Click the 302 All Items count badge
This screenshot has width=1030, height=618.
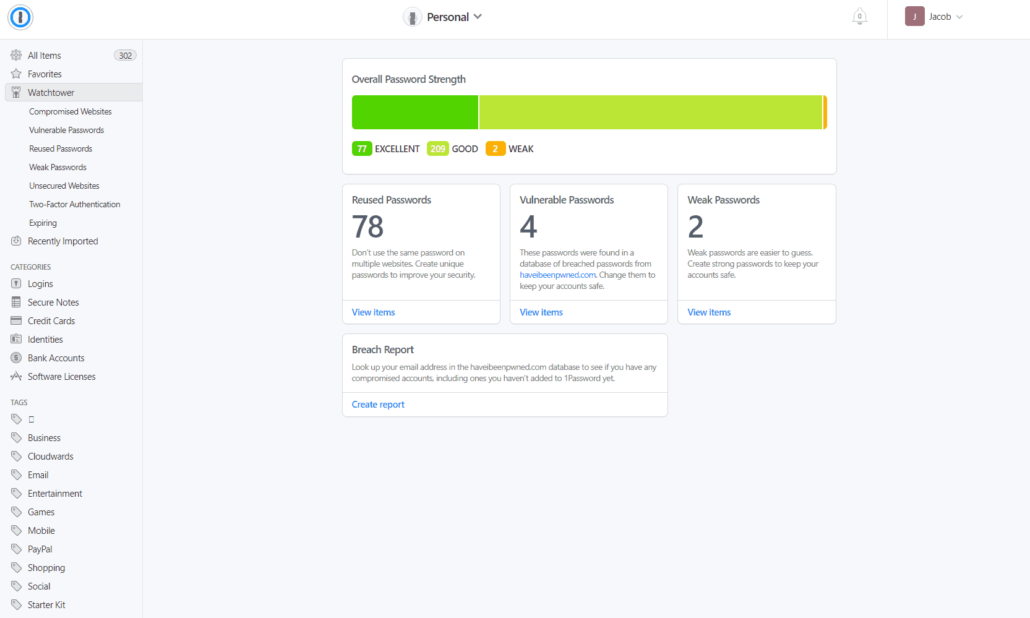[x=125, y=56]
